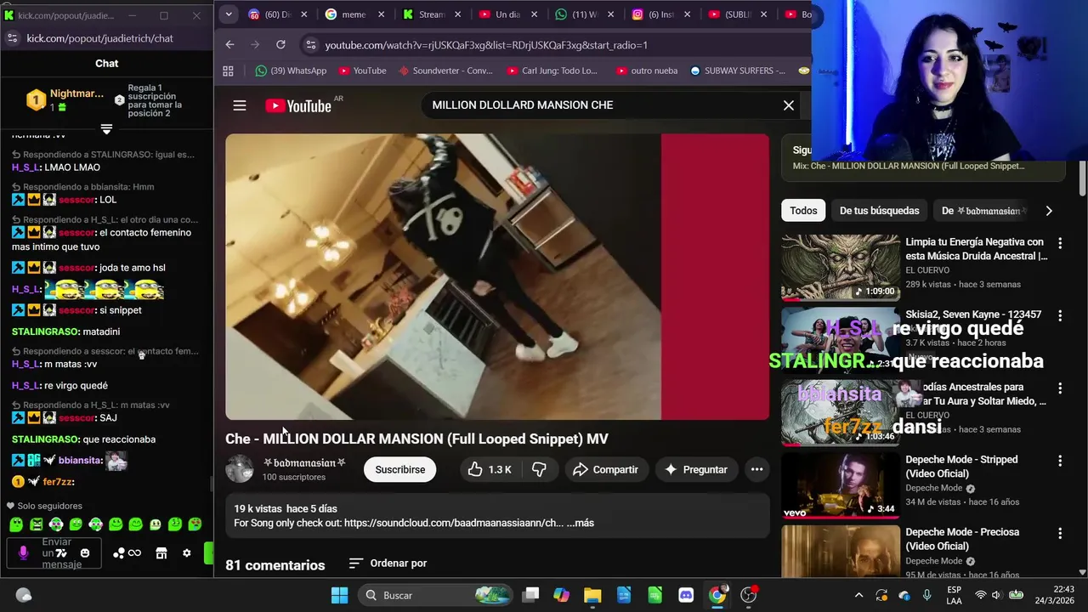Open the SUBWAY SURFERS bookmark

coord(737,71)
